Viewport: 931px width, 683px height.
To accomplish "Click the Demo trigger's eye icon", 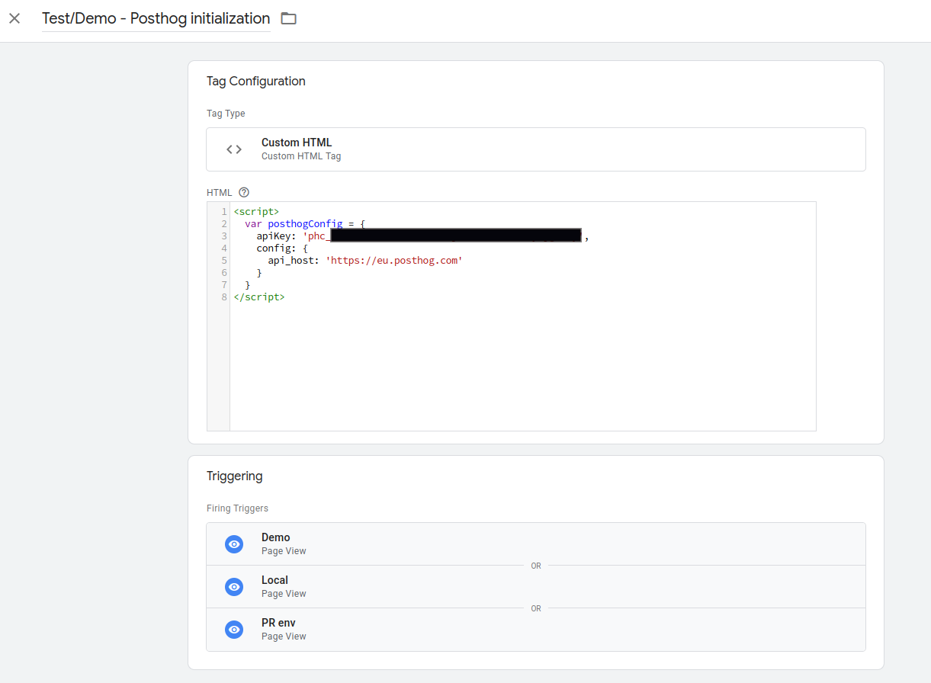I will click(x=234, y=544).
